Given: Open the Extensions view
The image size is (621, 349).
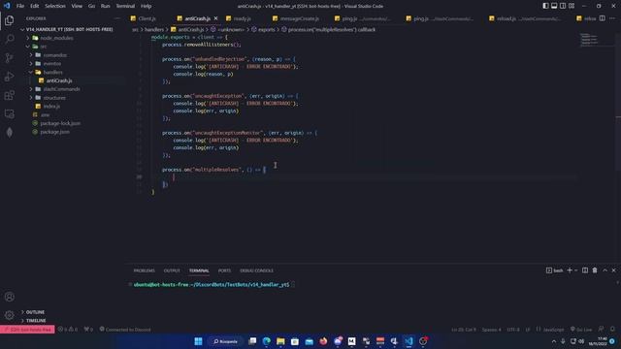Looking at the screenshot, I should [x=9, y=95].
